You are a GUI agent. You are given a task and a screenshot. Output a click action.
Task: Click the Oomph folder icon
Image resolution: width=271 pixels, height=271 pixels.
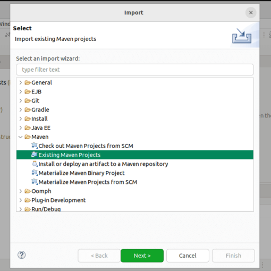28,191
